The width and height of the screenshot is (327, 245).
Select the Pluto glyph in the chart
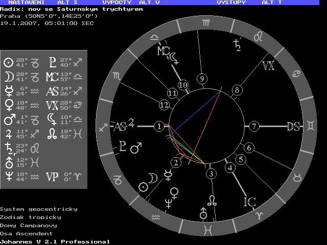pyautogui.click(x=122, y=147)
